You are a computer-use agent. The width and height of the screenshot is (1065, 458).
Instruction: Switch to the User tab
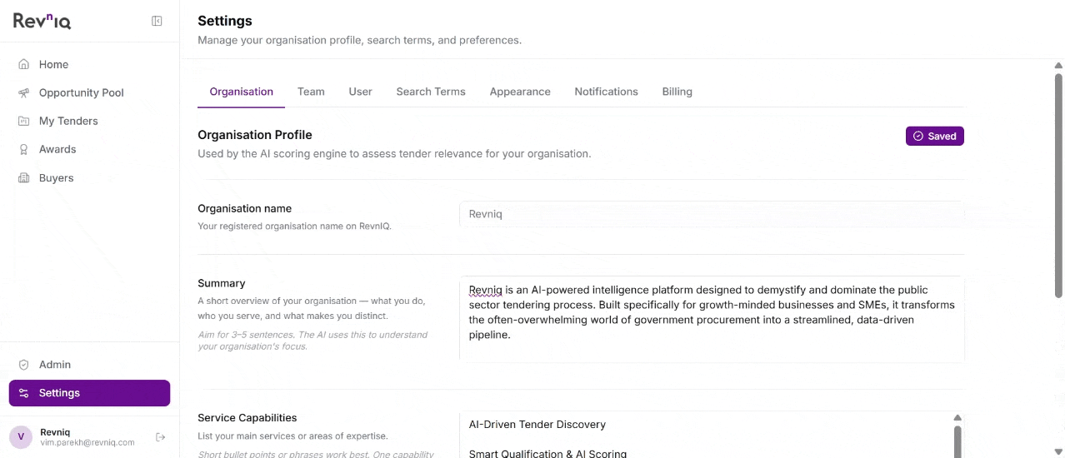[x=360, y=92]
